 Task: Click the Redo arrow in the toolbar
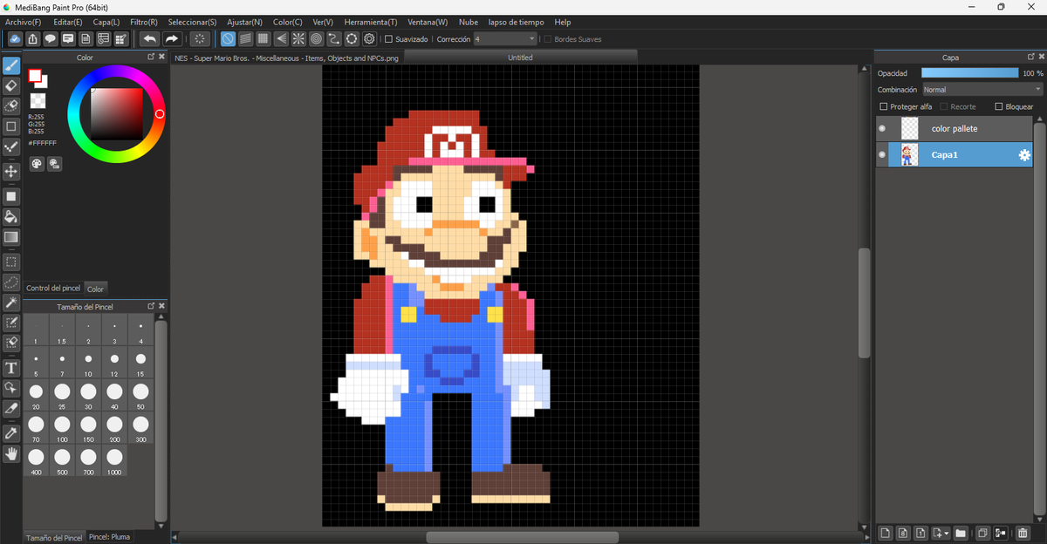[172, 39]
